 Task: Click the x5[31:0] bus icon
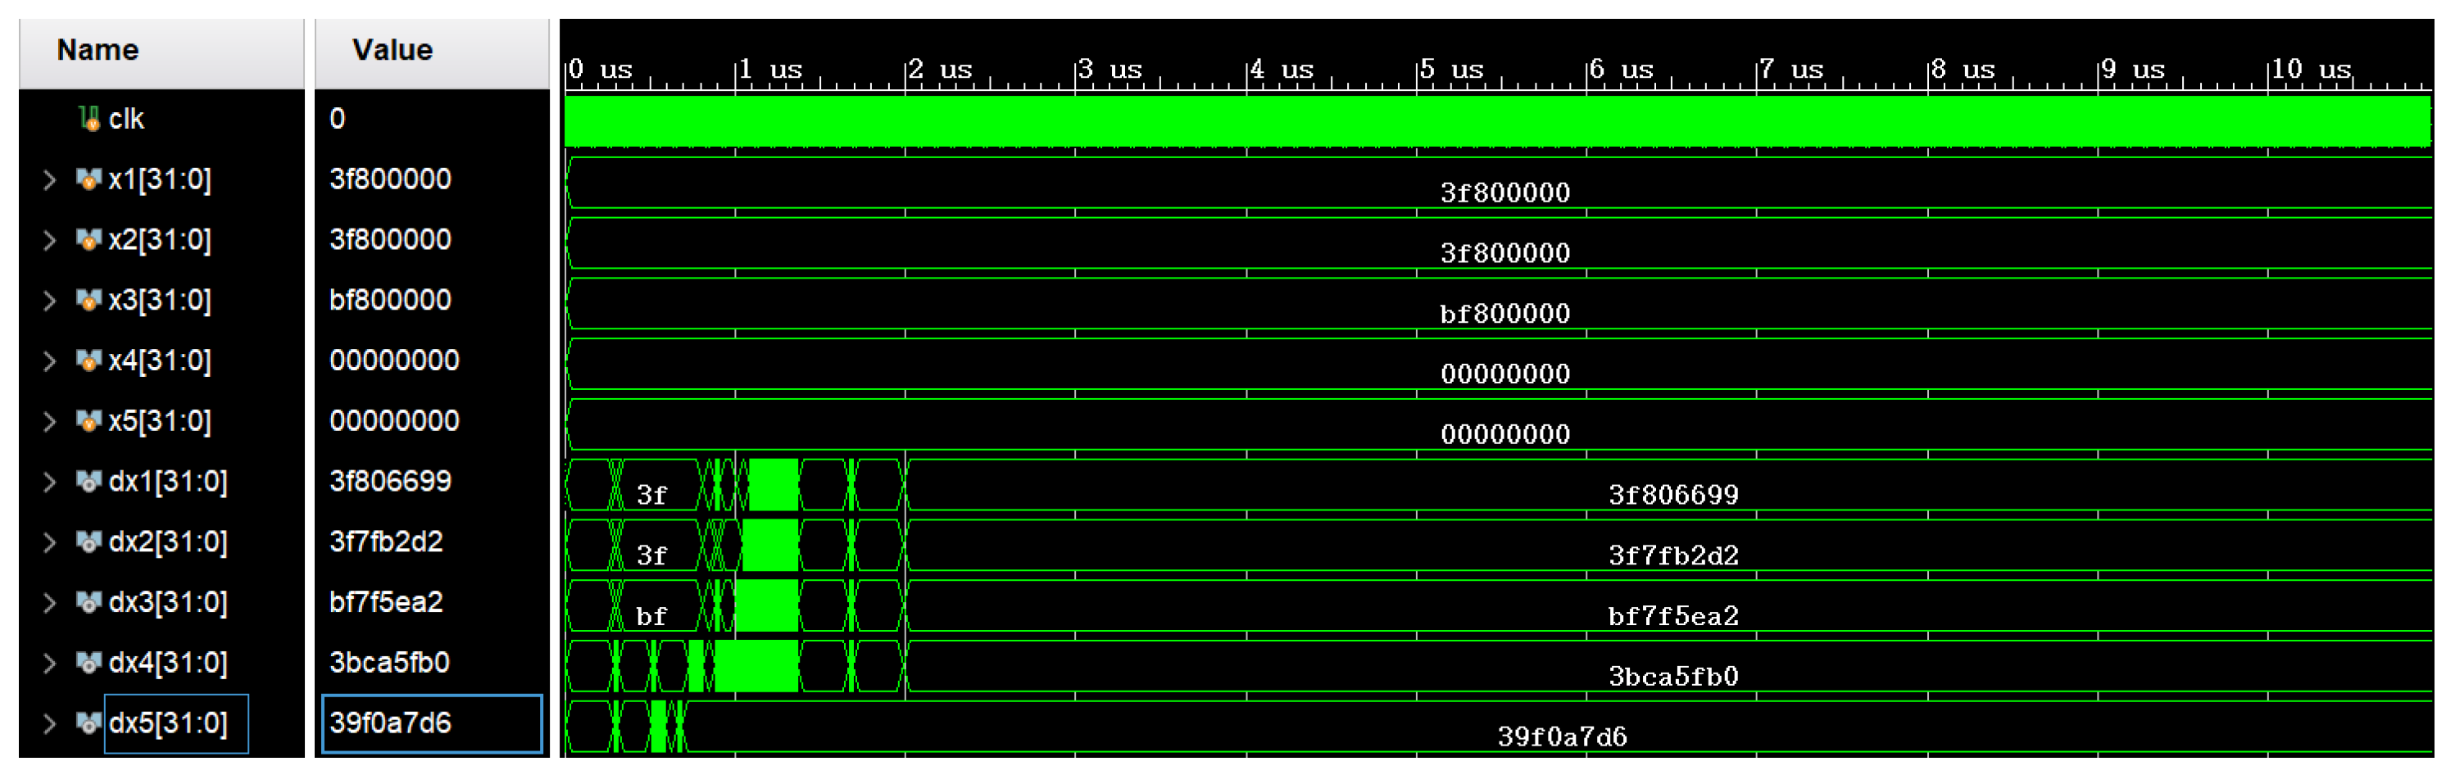coord(88,420)
